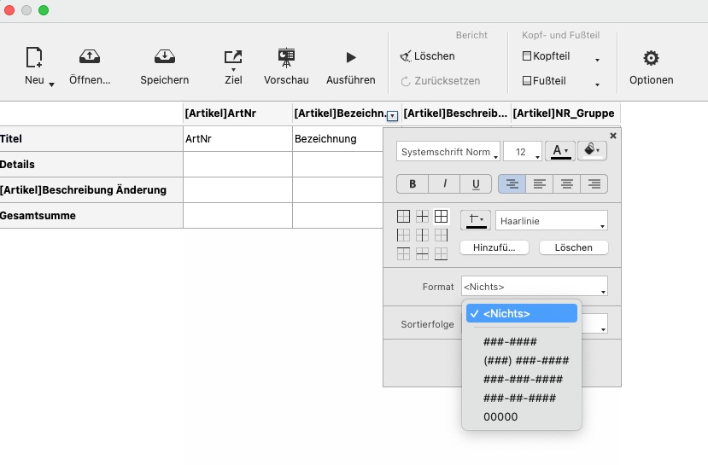Close the formatting popup panel
This screenshot has height=465, width=708.
[x=612, y=136]
